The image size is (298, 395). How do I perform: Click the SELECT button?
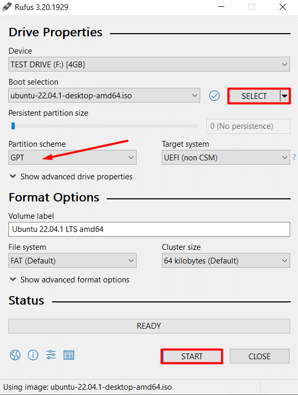(x=254, y=96)
